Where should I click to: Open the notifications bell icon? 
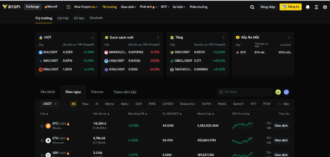[x=308, y=7]
